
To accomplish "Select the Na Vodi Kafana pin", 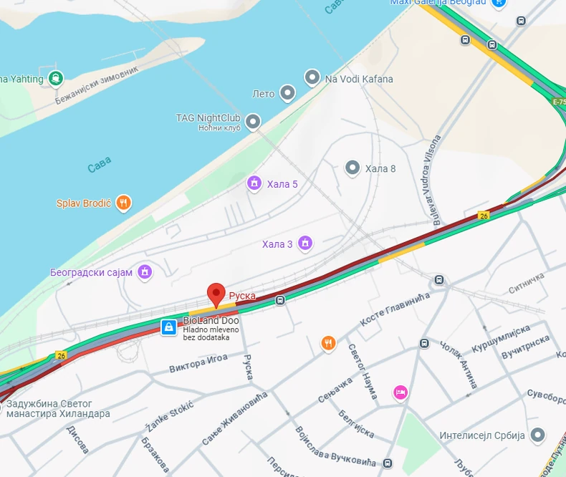I will click(312, 77).
